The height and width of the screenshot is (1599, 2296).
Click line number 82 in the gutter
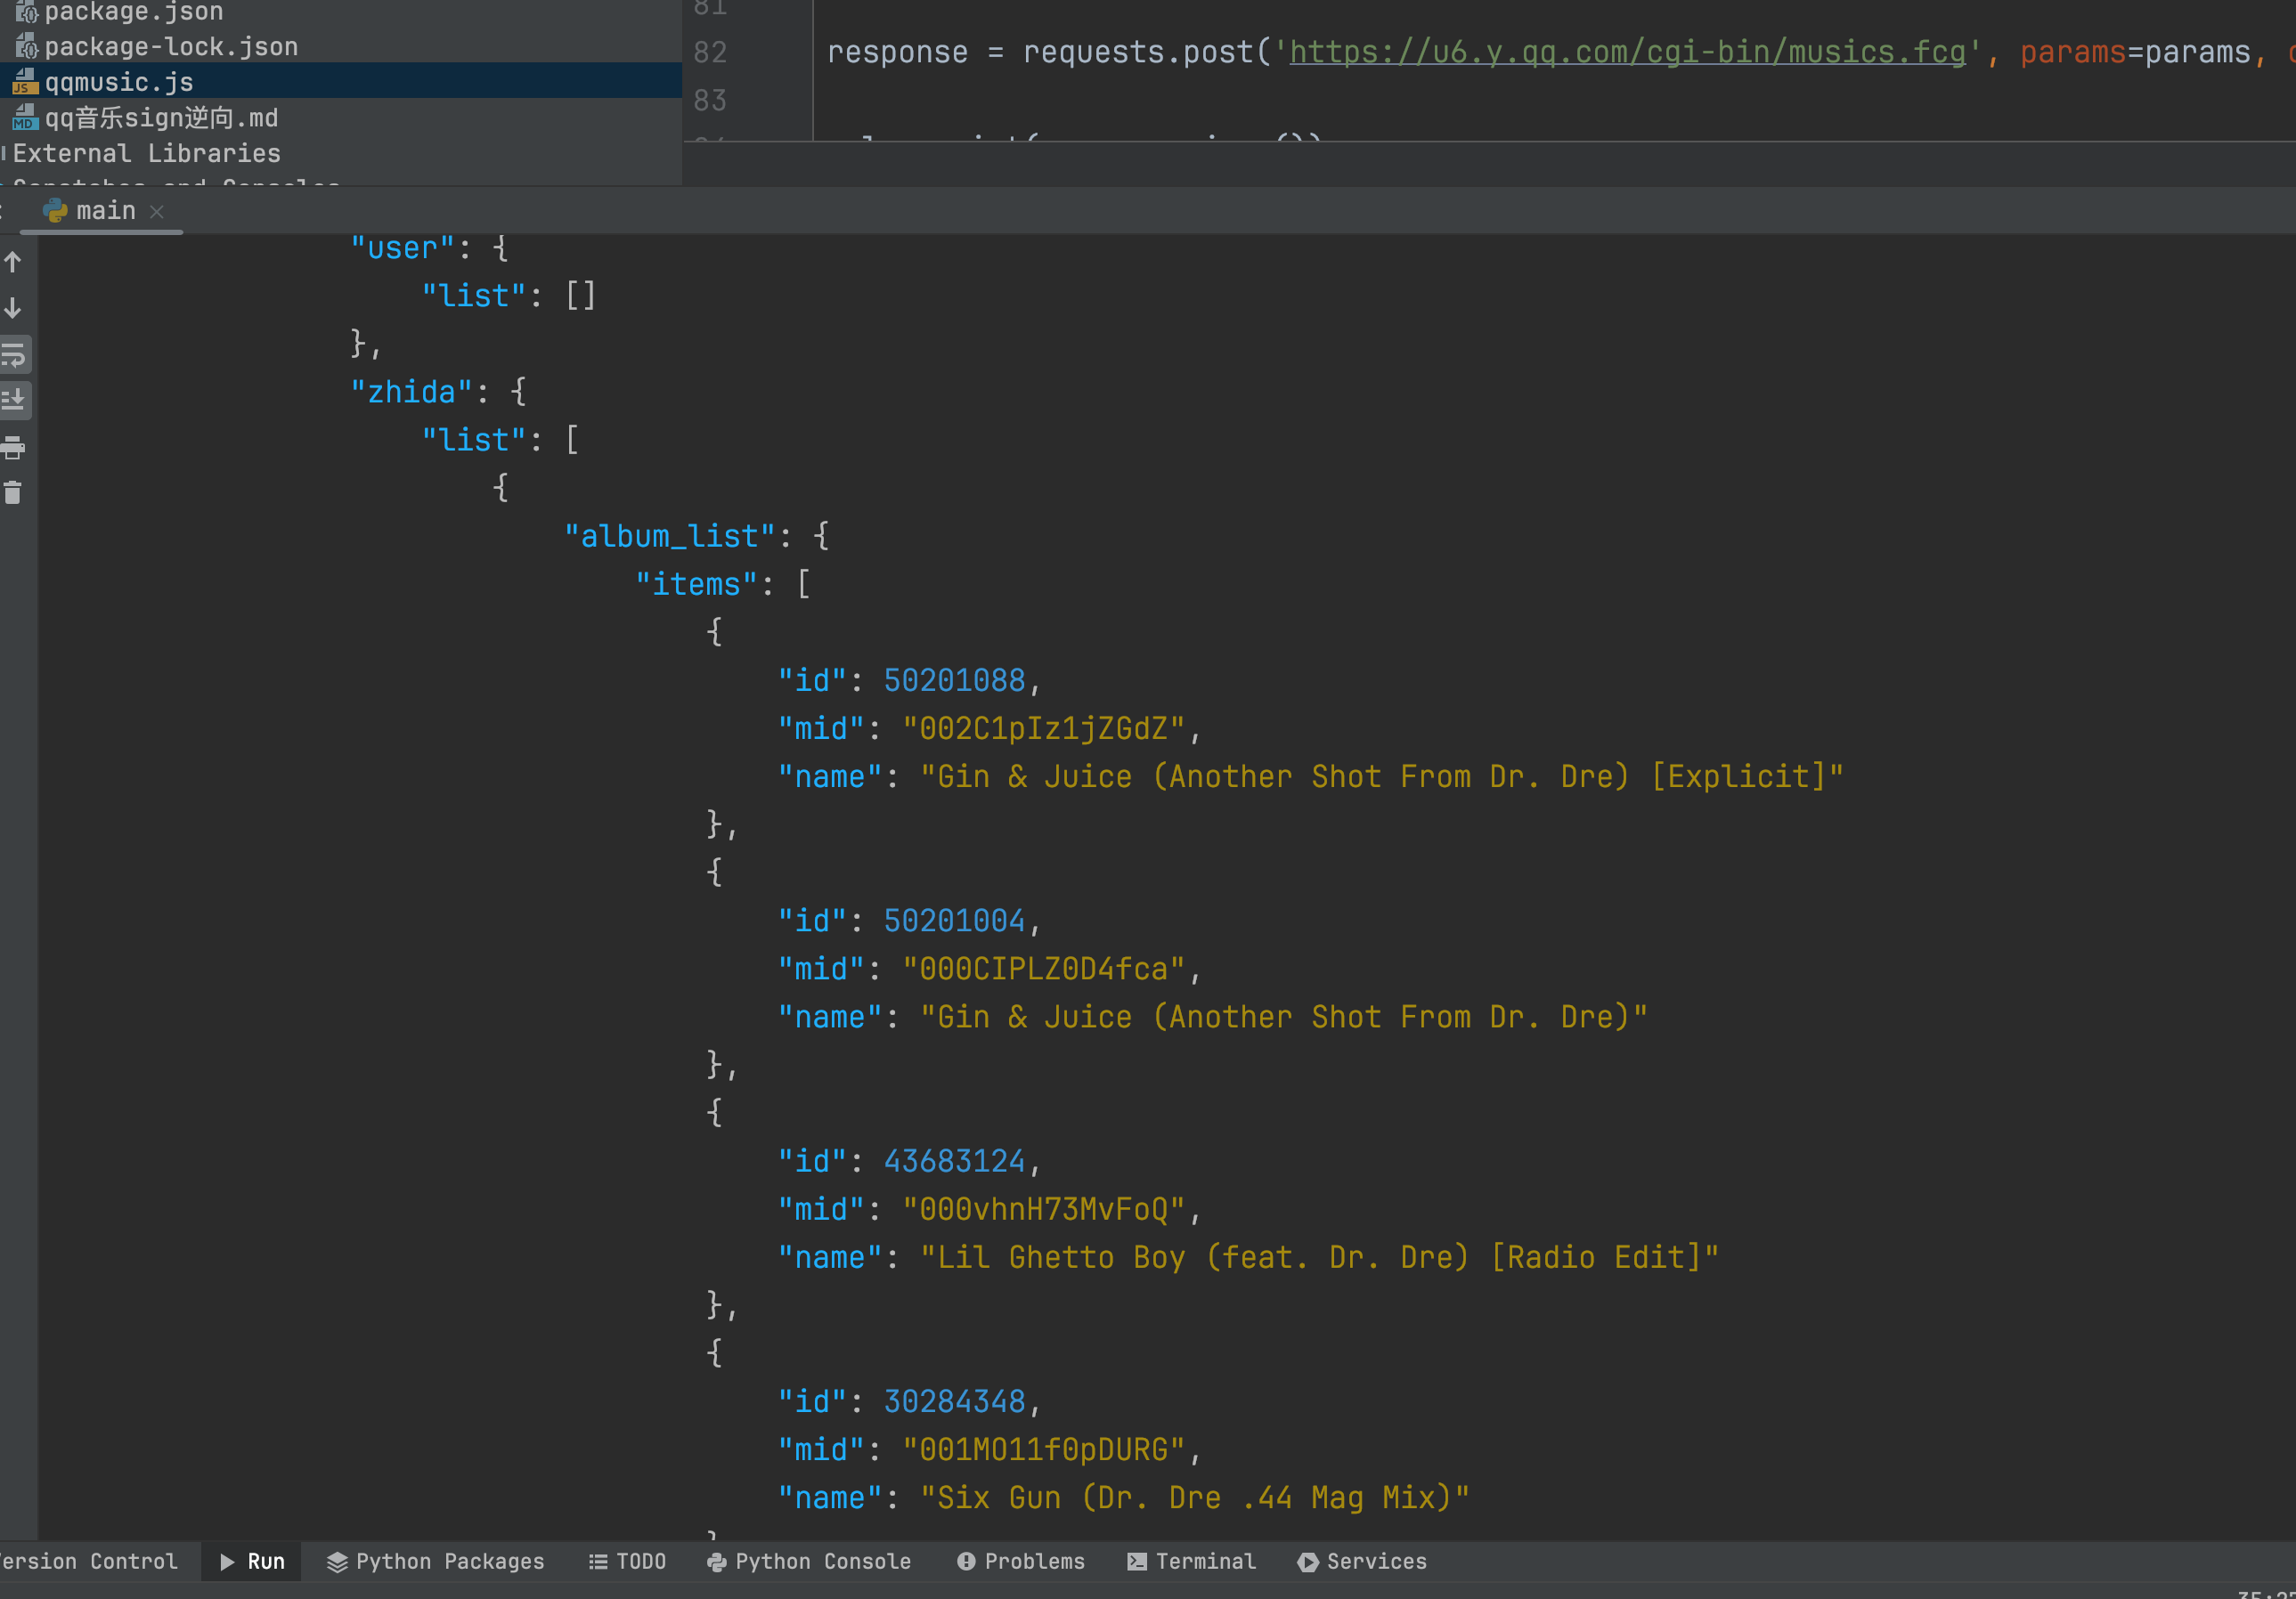[710, 52]
